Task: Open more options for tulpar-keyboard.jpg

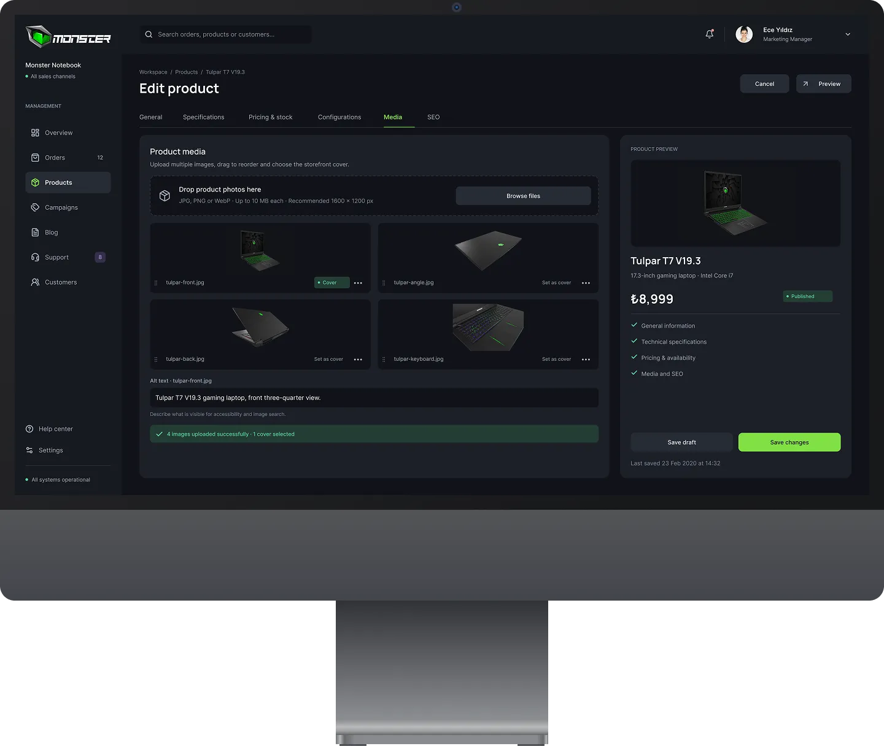Action: point(586,360)
